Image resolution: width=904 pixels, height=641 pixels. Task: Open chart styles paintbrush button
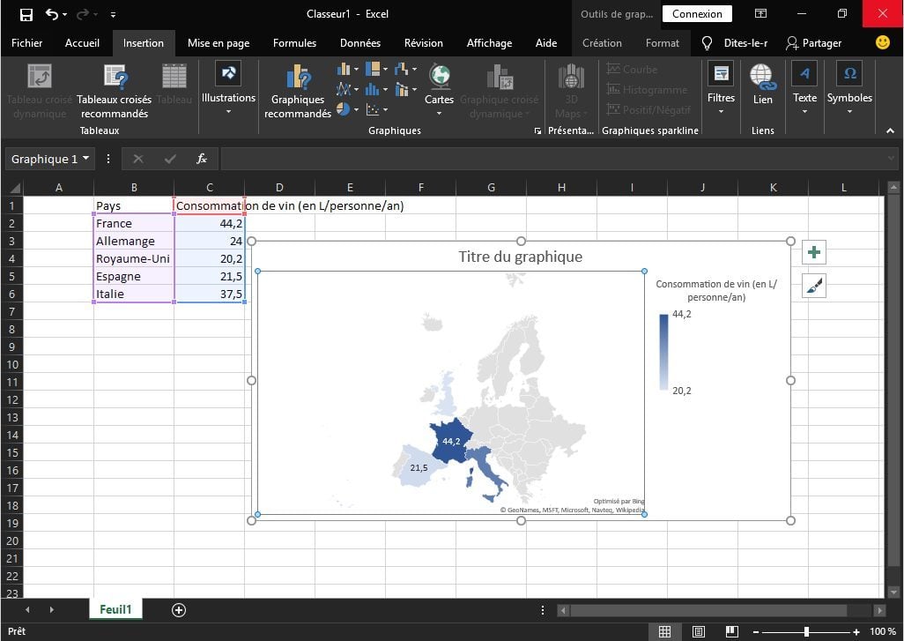[814, 286]
